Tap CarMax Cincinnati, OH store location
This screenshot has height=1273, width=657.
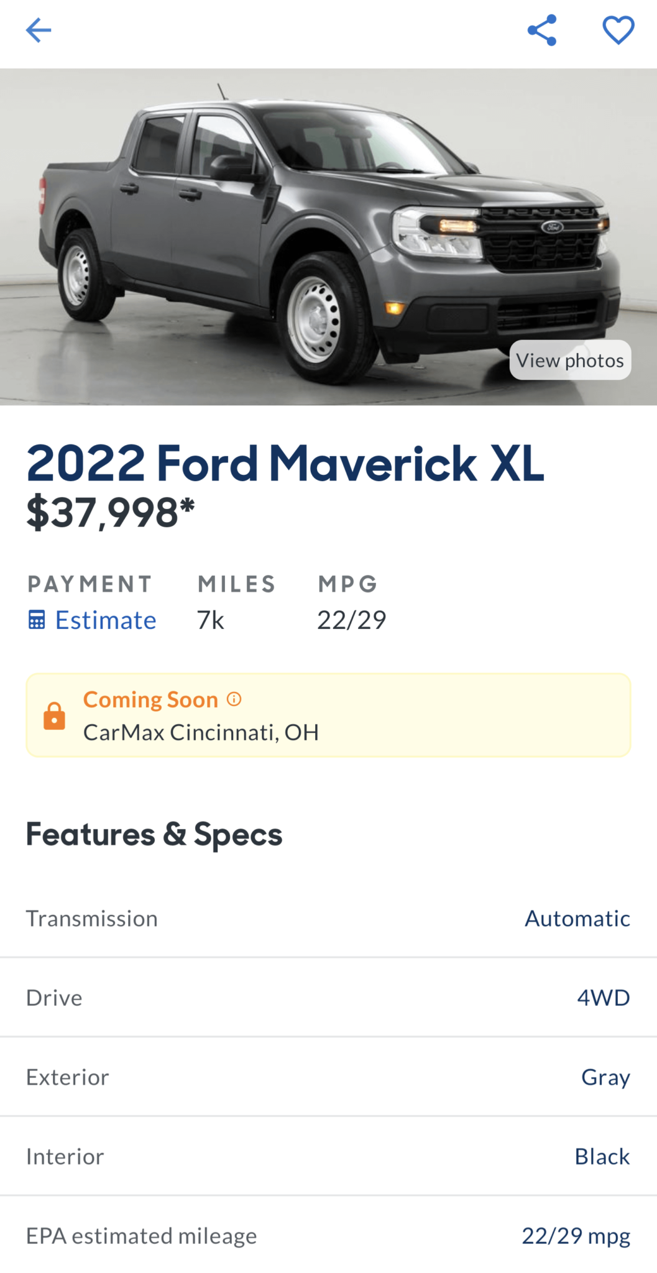point(201,732)
